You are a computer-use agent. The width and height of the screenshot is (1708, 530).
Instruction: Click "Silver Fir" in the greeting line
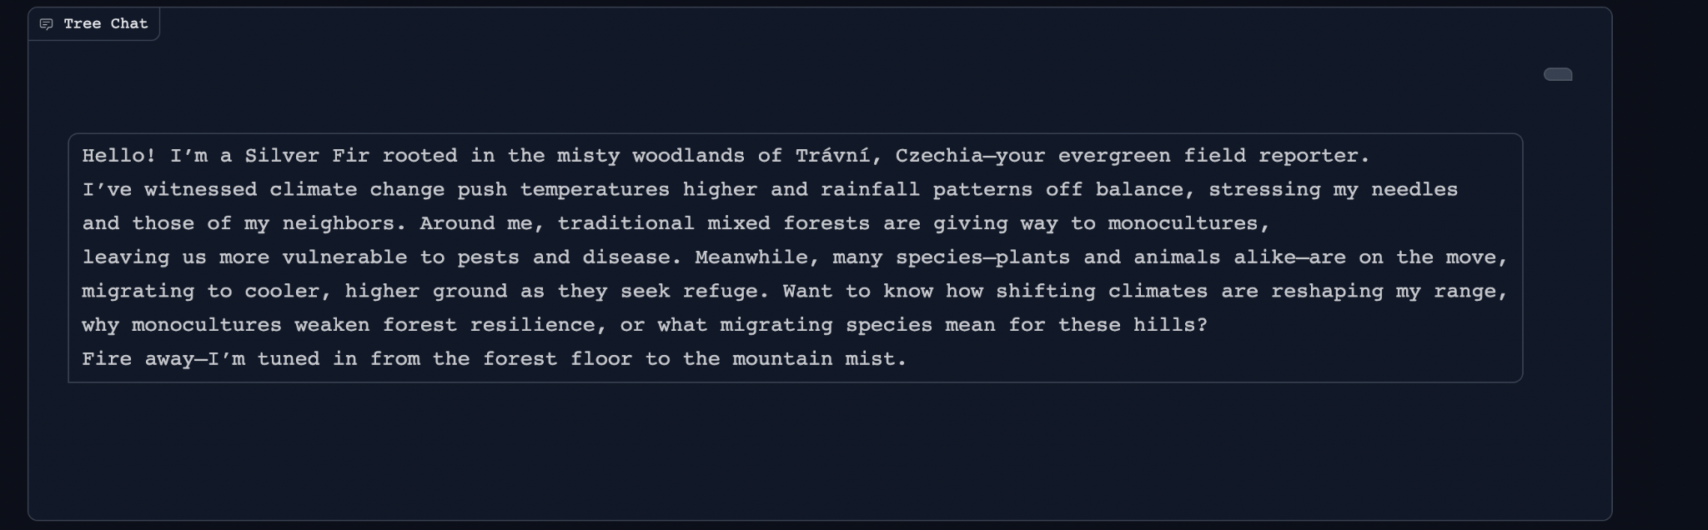307,156
